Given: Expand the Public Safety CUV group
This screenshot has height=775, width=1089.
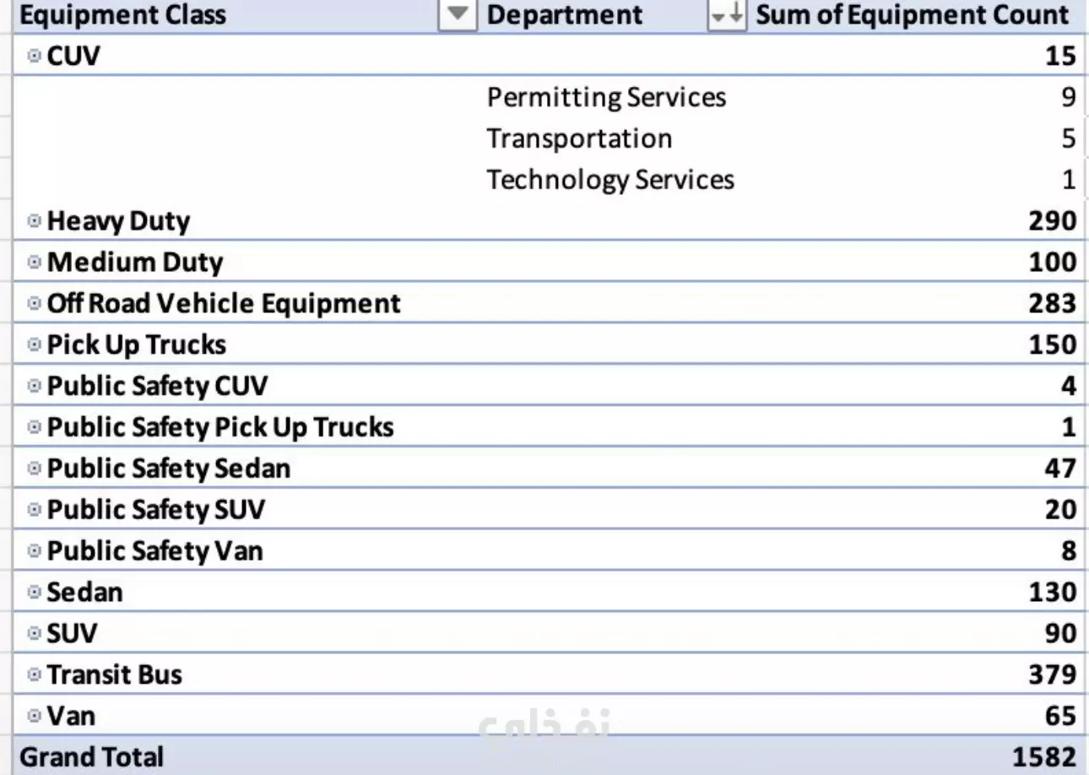Looking at the screenshot, I should pyautogui.click(x=34, y=387).
